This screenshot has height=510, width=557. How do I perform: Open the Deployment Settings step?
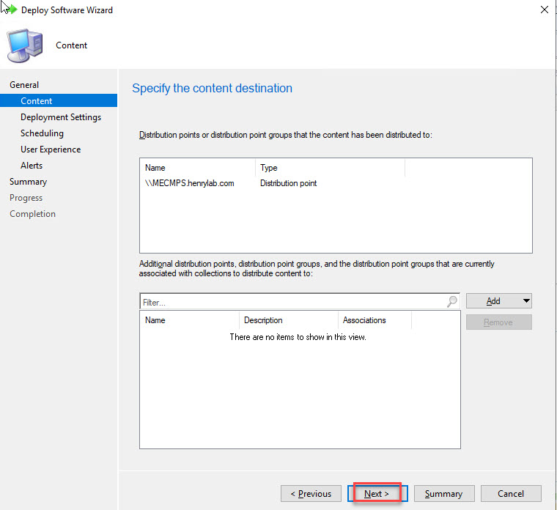61,117
